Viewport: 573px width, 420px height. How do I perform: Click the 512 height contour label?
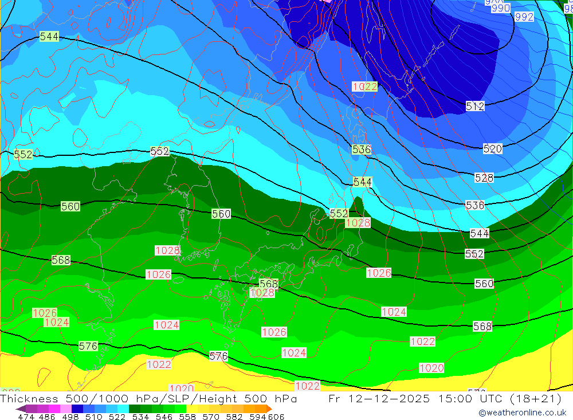pyautogui.click(x=475, y=107)
